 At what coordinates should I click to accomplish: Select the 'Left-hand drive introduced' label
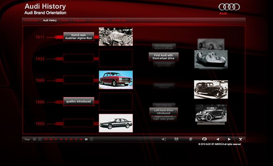(163, 112)
